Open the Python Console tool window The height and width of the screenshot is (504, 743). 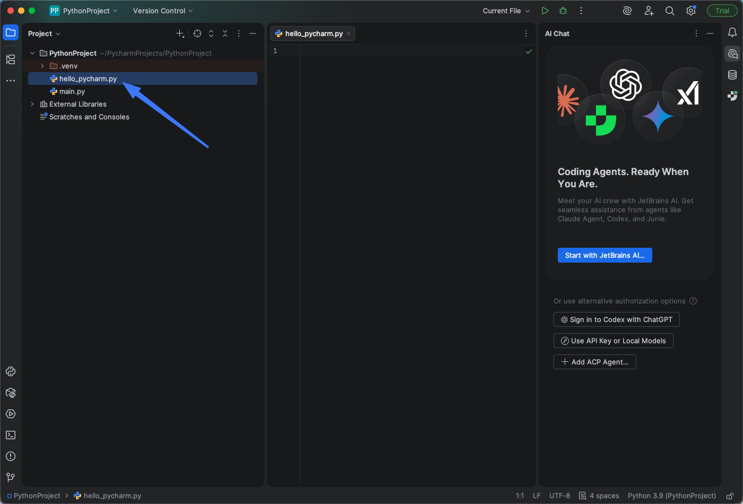11,371
